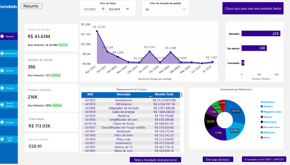Click the circle icon beside Clientes
The width and height of the screenshot is (290, 165).
pyautogui.click(x=2, y=88)
